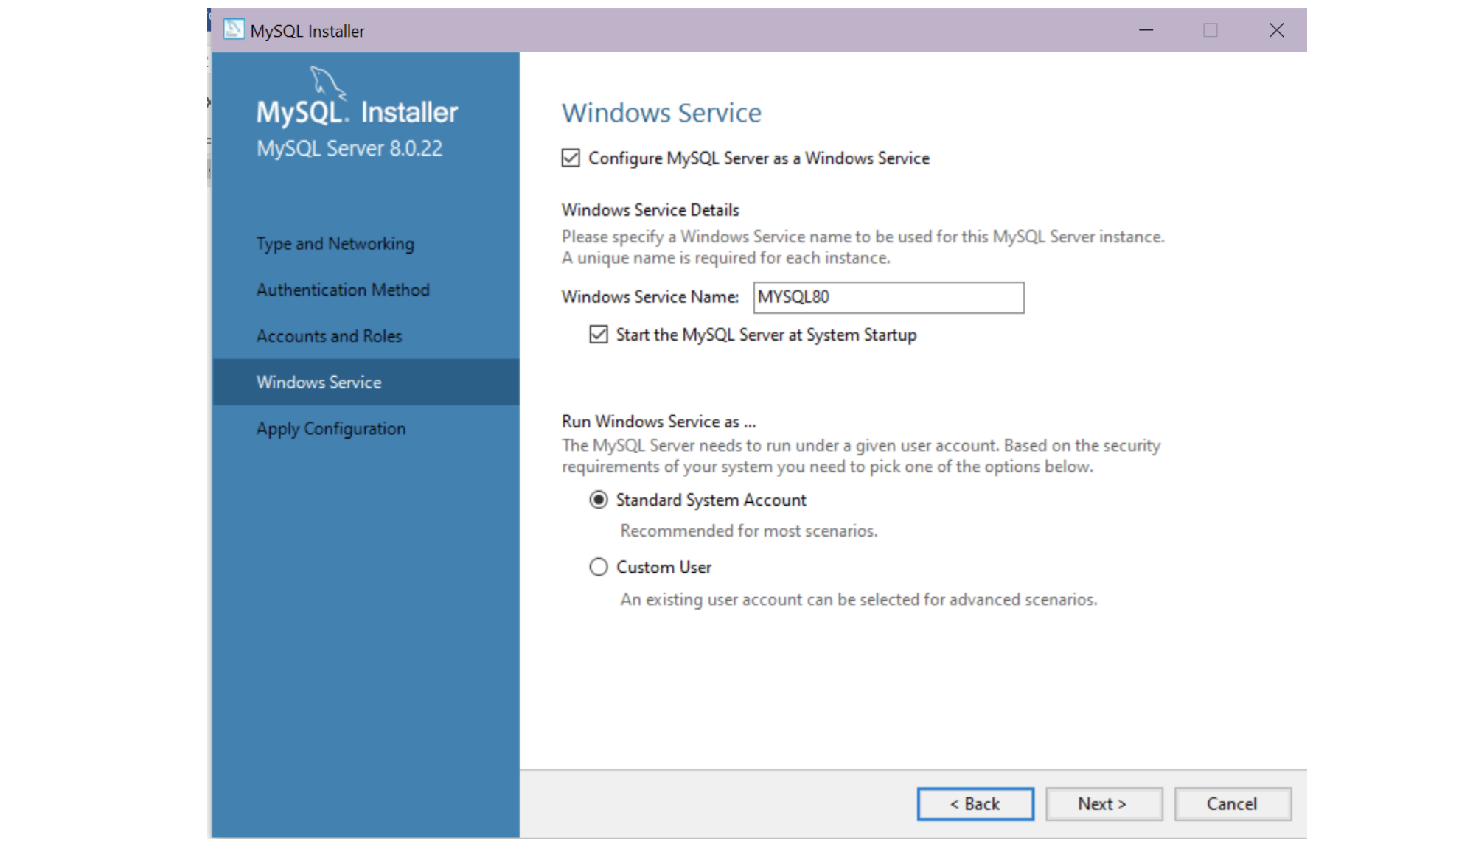Click 'An existing user account can be selected' text
Image resolution: width=1473 pixels, height=852 pixels.
point(771,599)
